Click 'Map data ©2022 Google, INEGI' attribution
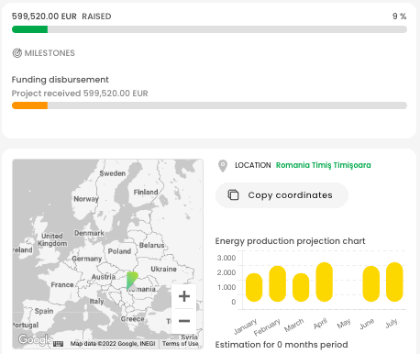This screenshot has width=420, height=354. (113, 344)
